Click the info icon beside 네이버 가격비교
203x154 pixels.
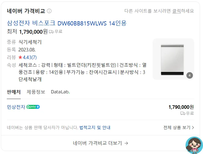49,11
